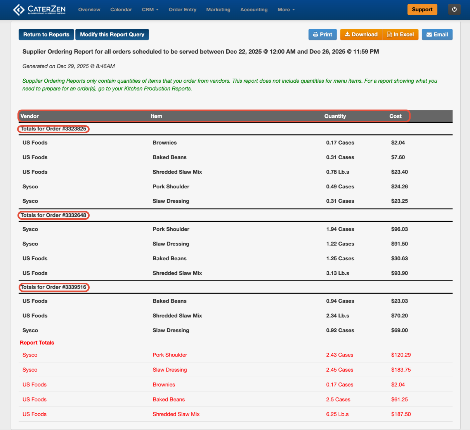Click the Quantity column header
470x430 pixels.
click(335, 116)
